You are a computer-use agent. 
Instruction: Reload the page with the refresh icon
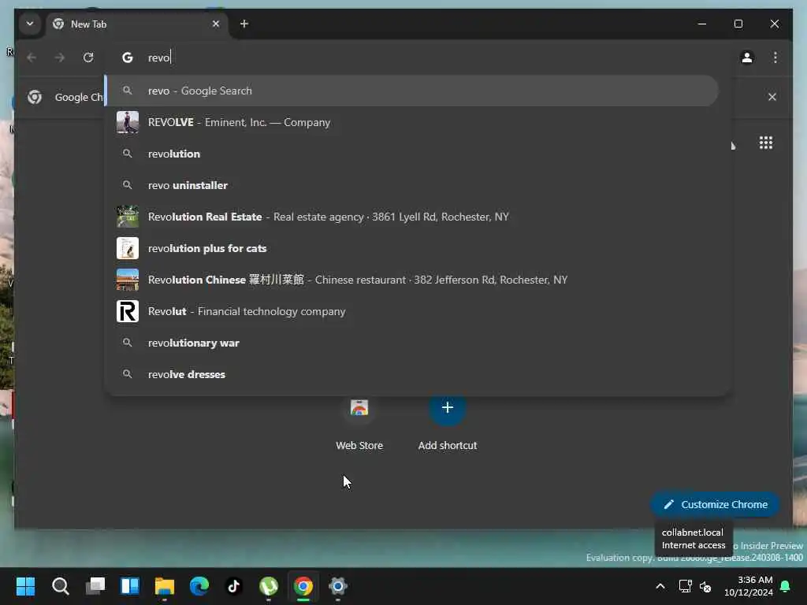point(88,58)
